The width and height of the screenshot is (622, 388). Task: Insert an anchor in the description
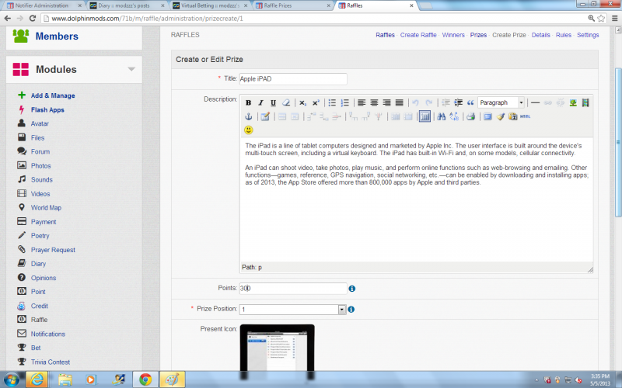tap(248, 116)
